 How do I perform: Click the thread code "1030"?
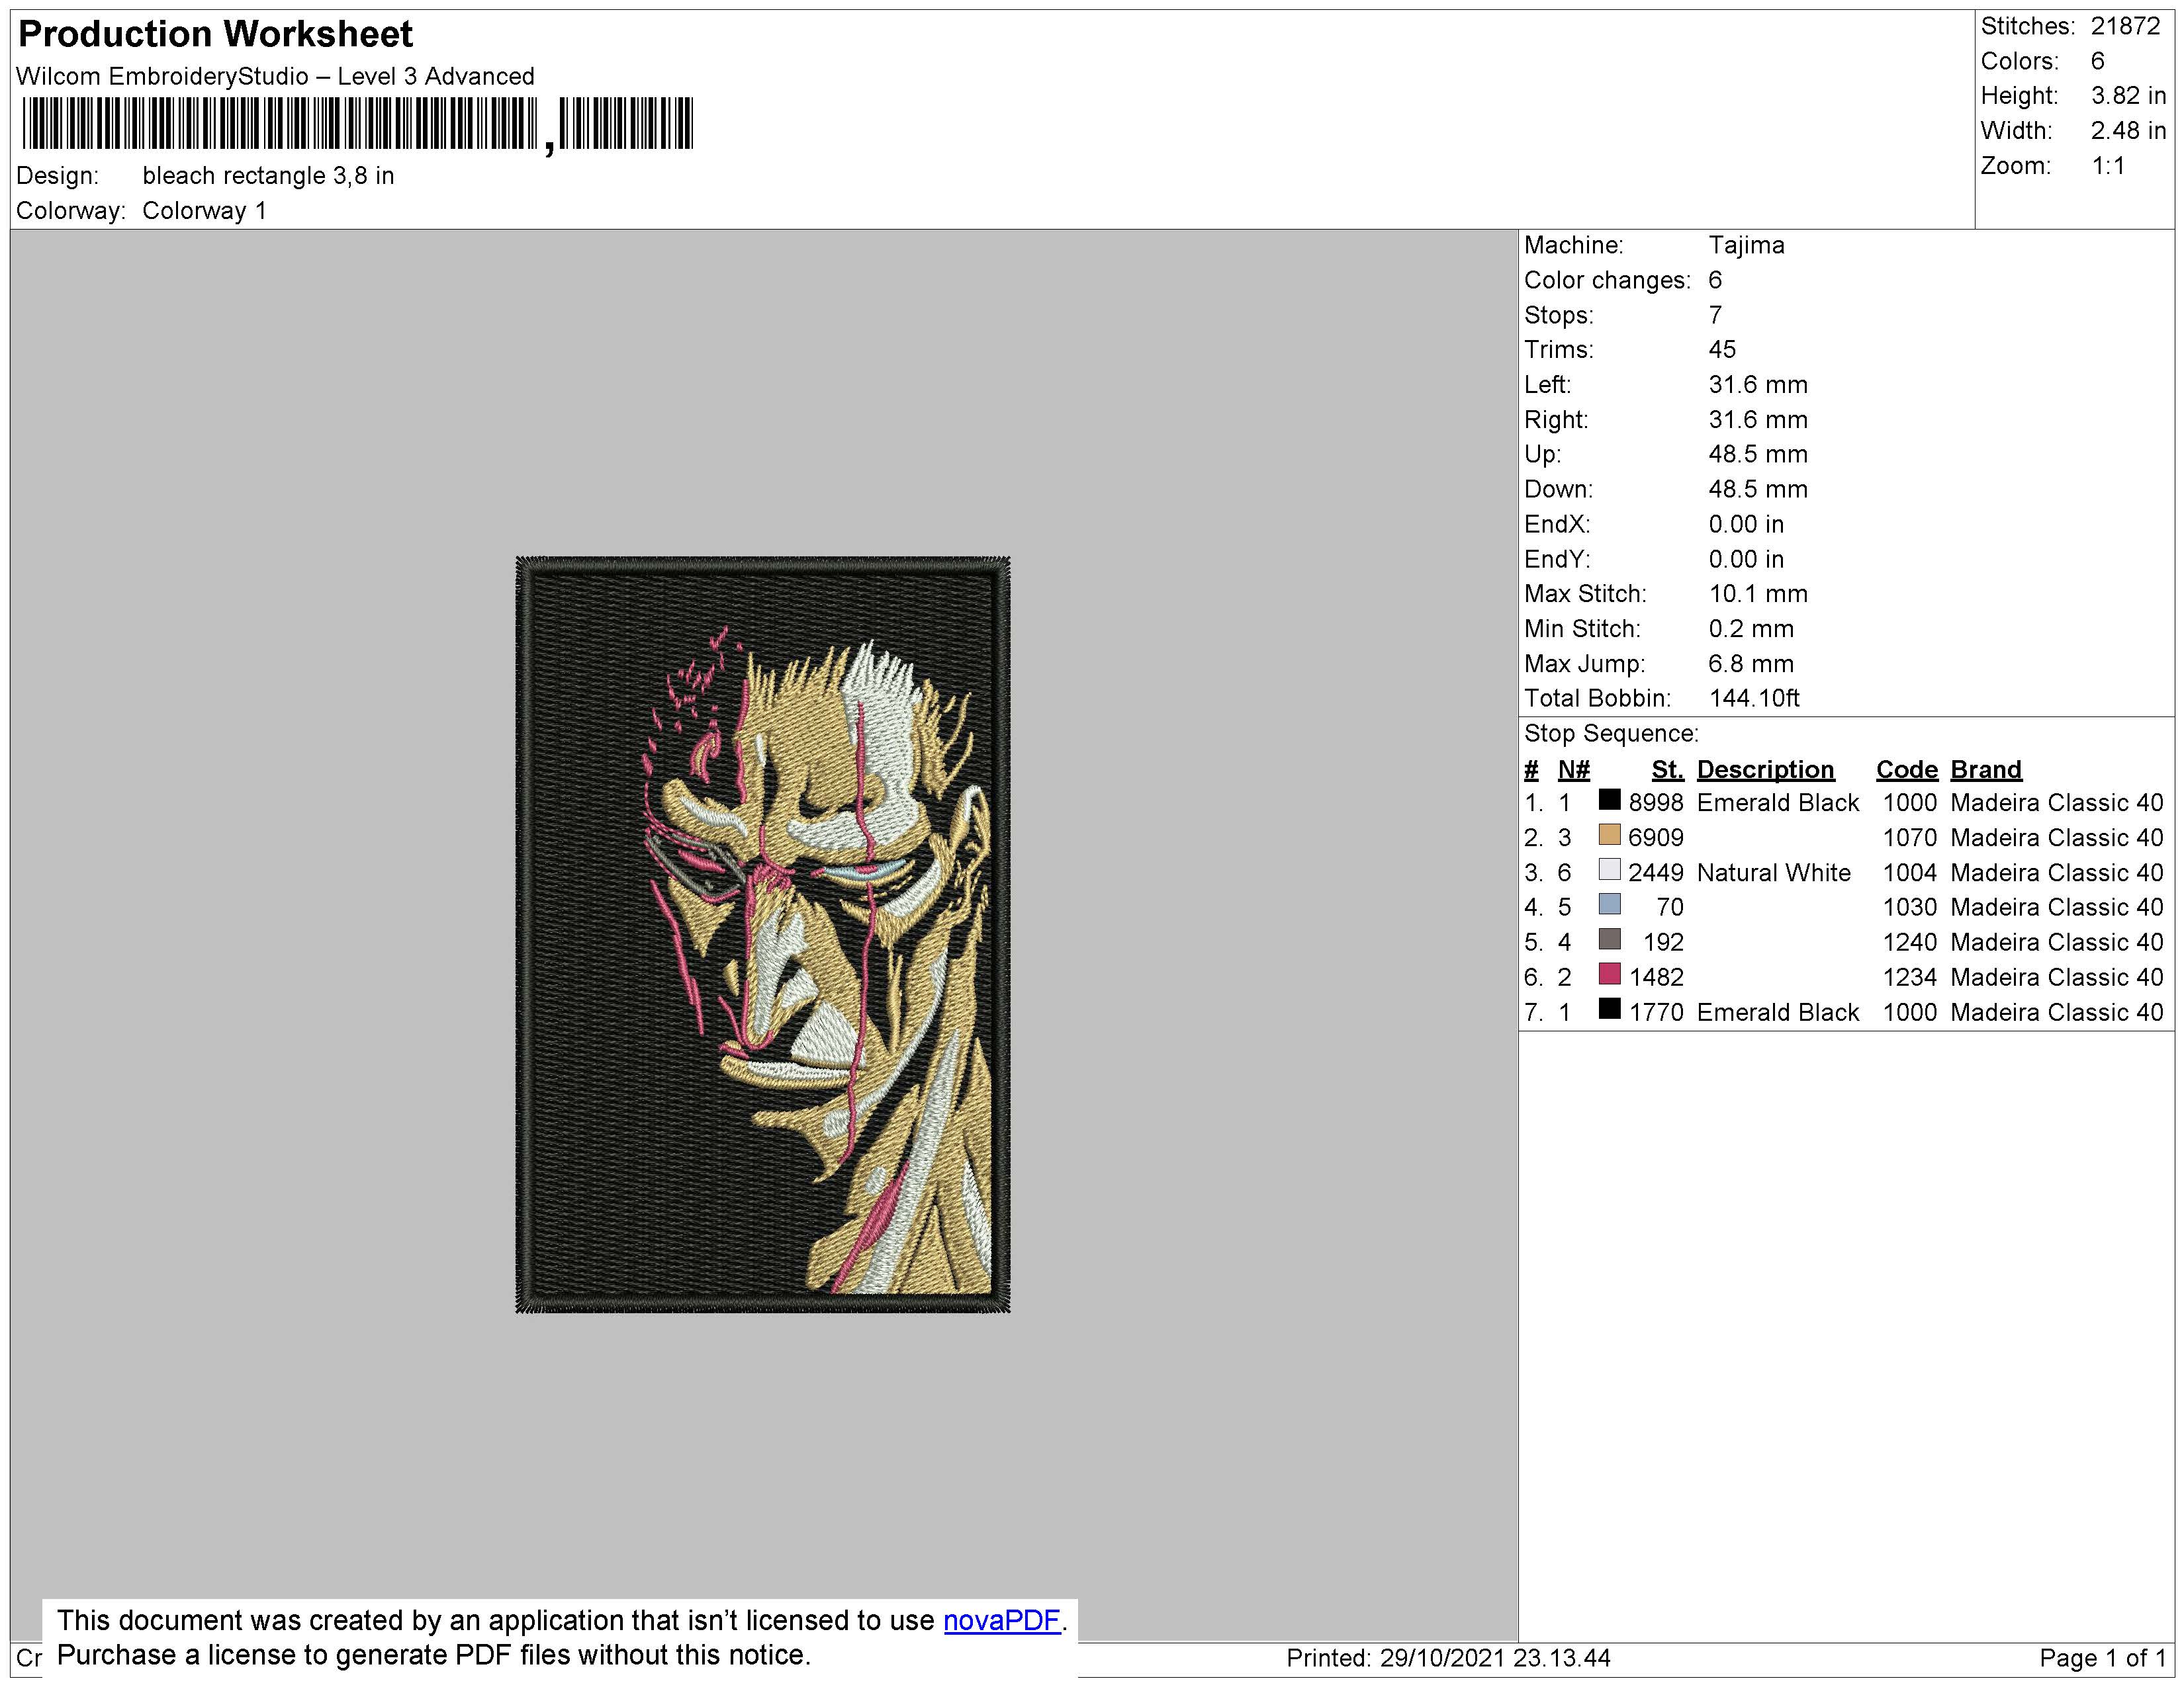(x=1909, y=908)
